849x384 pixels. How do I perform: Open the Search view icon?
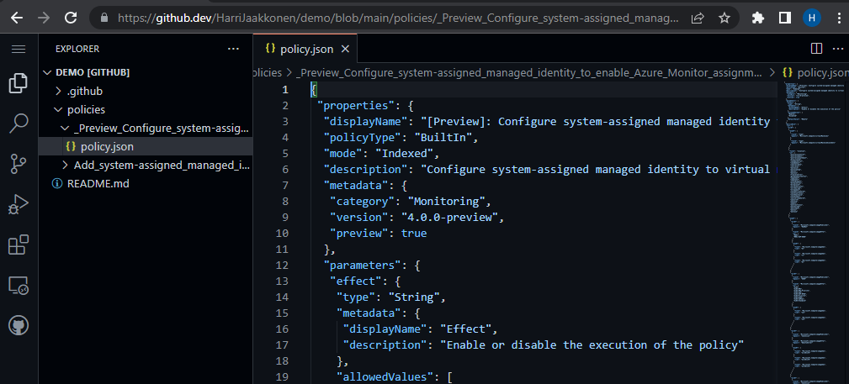pos(19,124)
